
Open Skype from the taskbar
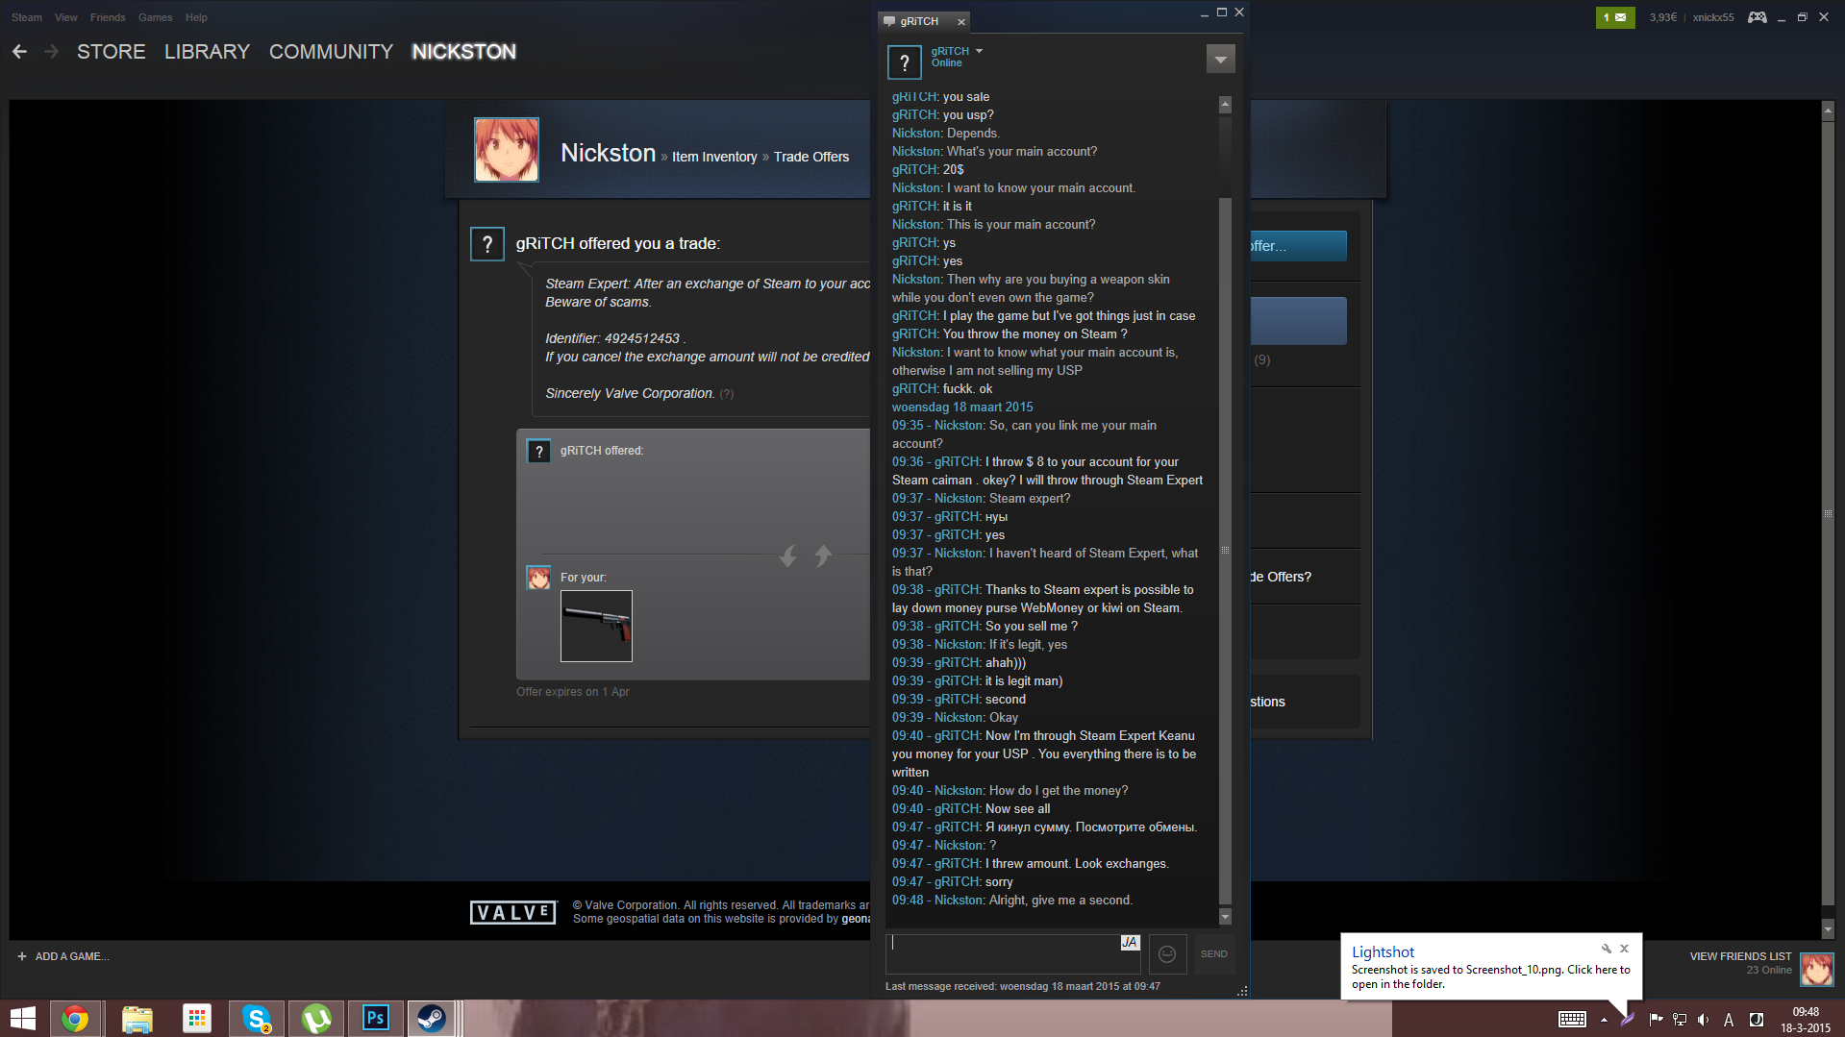tap(257, 1019)
